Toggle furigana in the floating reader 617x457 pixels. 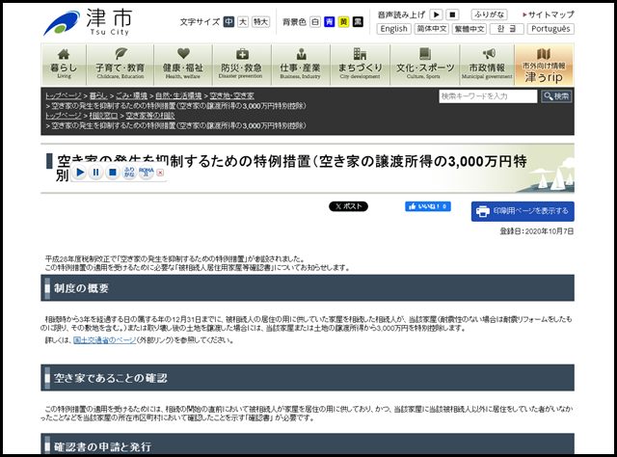point(129,173)
